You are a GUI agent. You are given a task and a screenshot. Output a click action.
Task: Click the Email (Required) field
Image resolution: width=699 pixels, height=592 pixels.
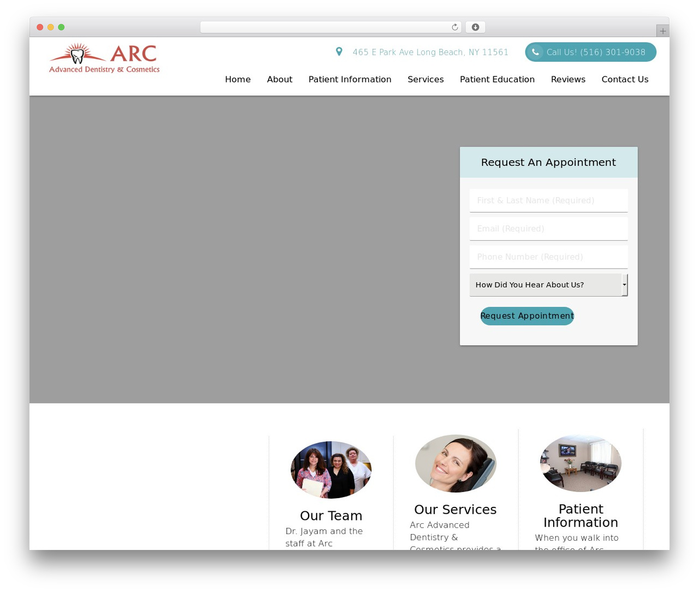pyautogui.click(x=548, y=229)
